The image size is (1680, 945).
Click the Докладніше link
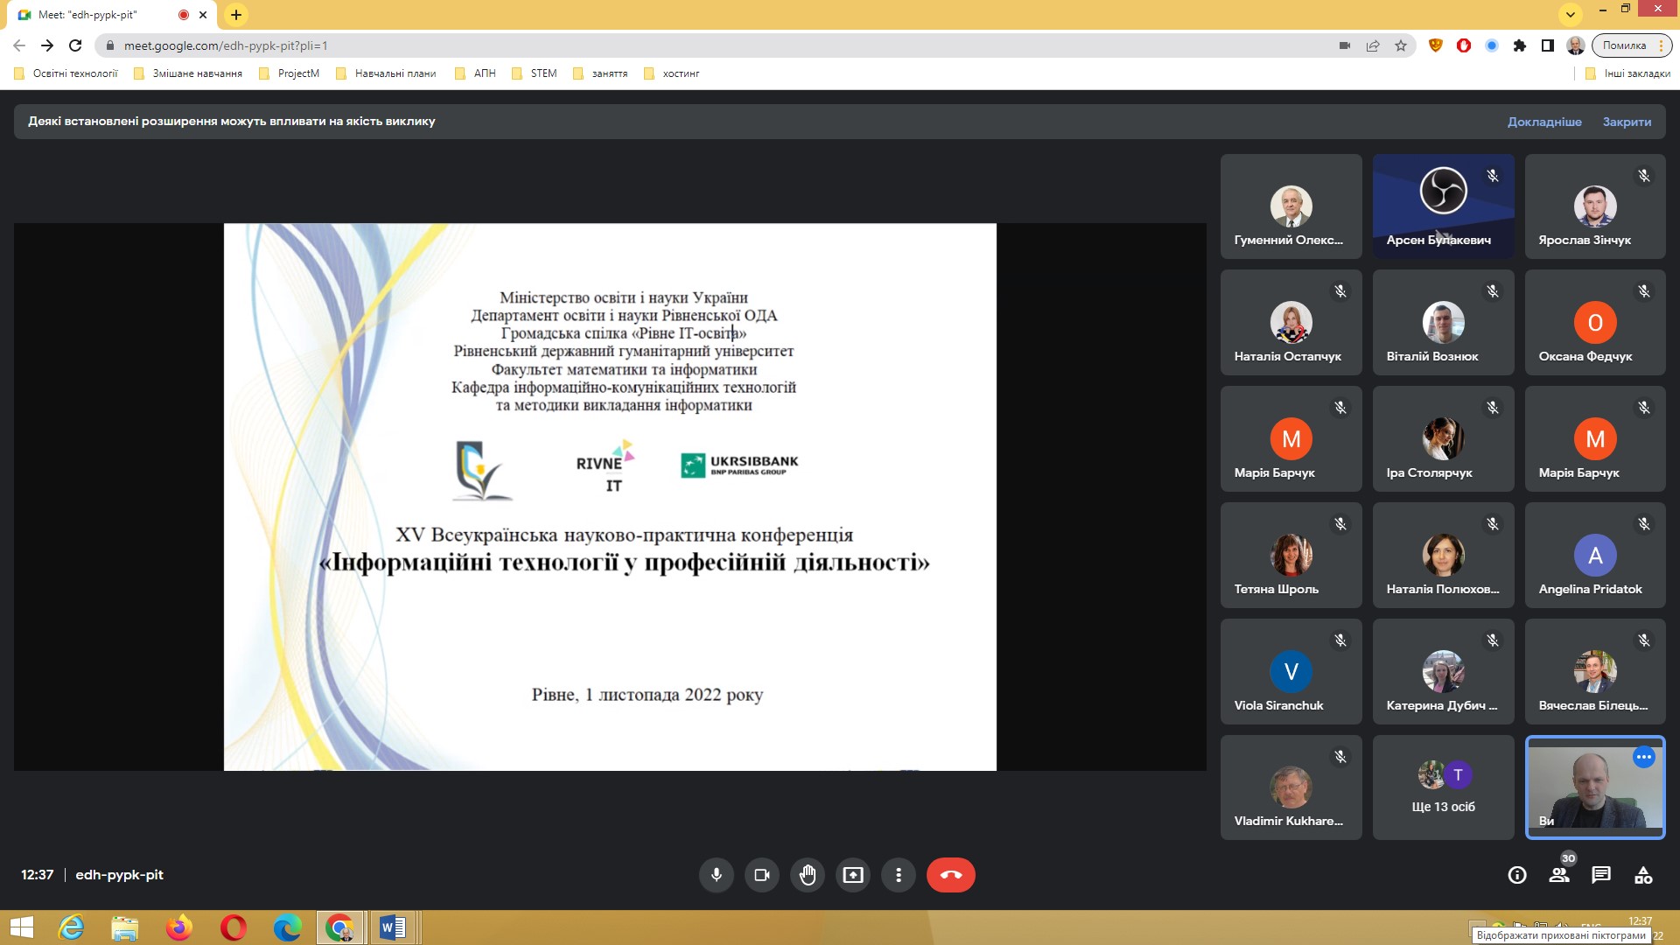(1544, 122)
